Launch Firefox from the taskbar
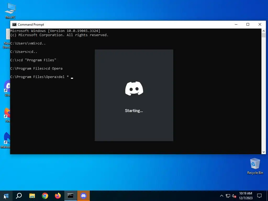The height and width of the screenshot is (201, 268). coord(58,196)
